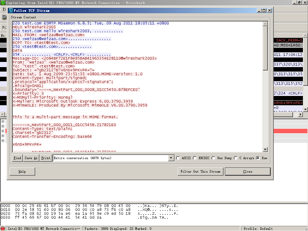Maximize the Follow TCP Stream dialog
Image resolution: width=308 pixels, height=231 pixels.
pos(264,11)
